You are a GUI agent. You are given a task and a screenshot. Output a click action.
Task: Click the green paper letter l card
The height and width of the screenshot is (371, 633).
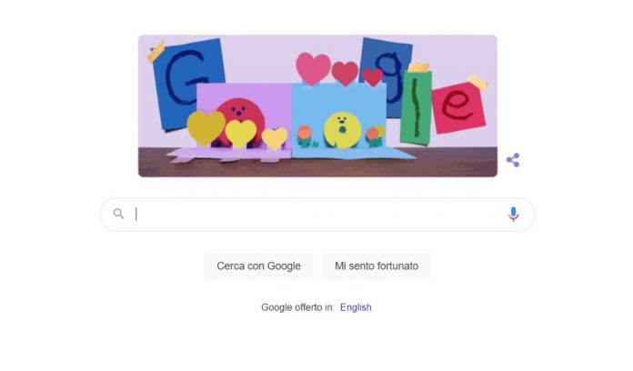click(416, 107)
